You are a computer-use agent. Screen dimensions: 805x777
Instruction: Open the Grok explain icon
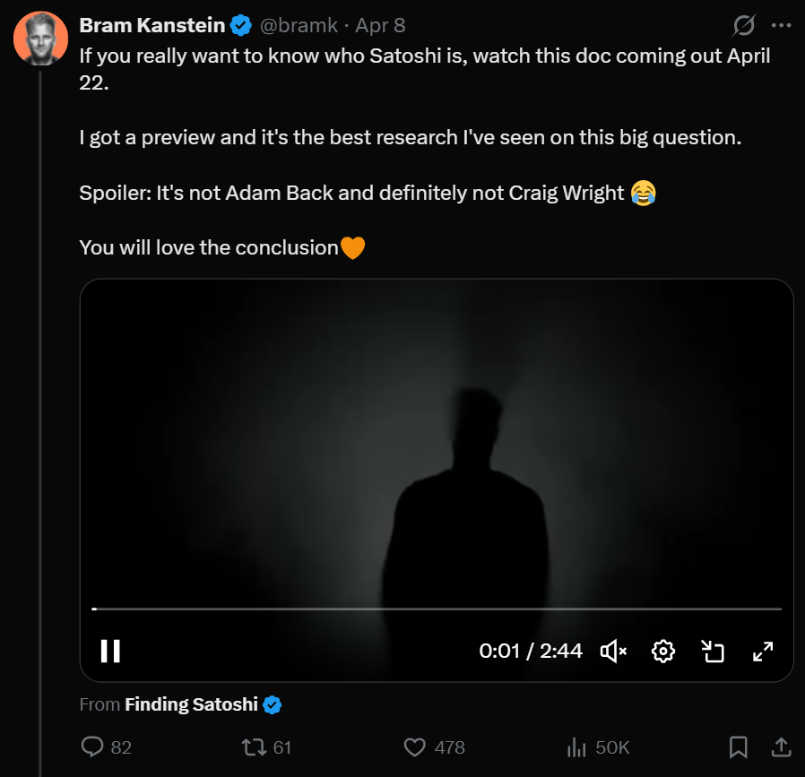point(742,25)
